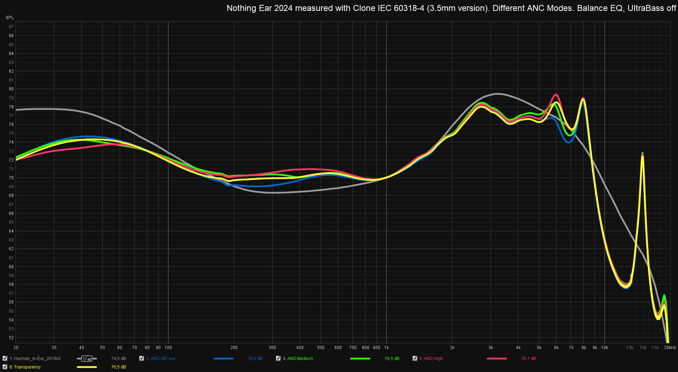Click the 10k frequency axis label
This screenshot has height=372, width=678.
pos(605,348)
